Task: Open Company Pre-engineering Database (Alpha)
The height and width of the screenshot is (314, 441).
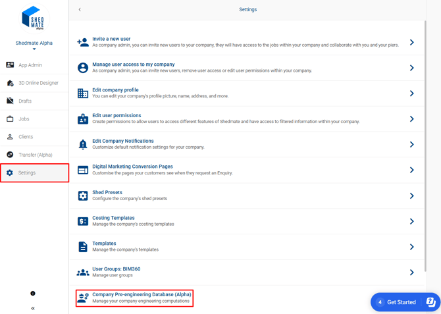Action: coord(142,294)
